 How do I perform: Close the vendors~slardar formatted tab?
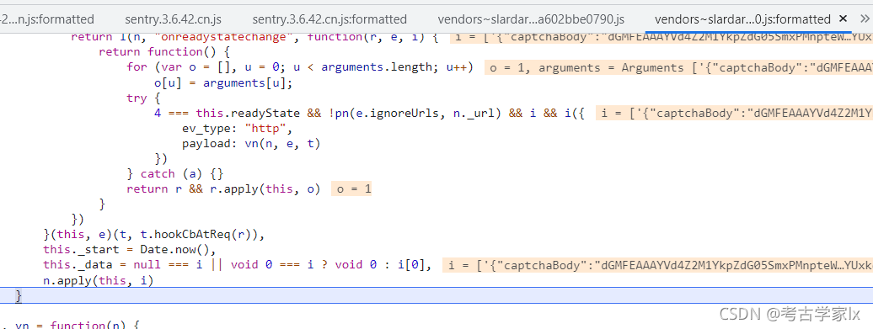843,19
